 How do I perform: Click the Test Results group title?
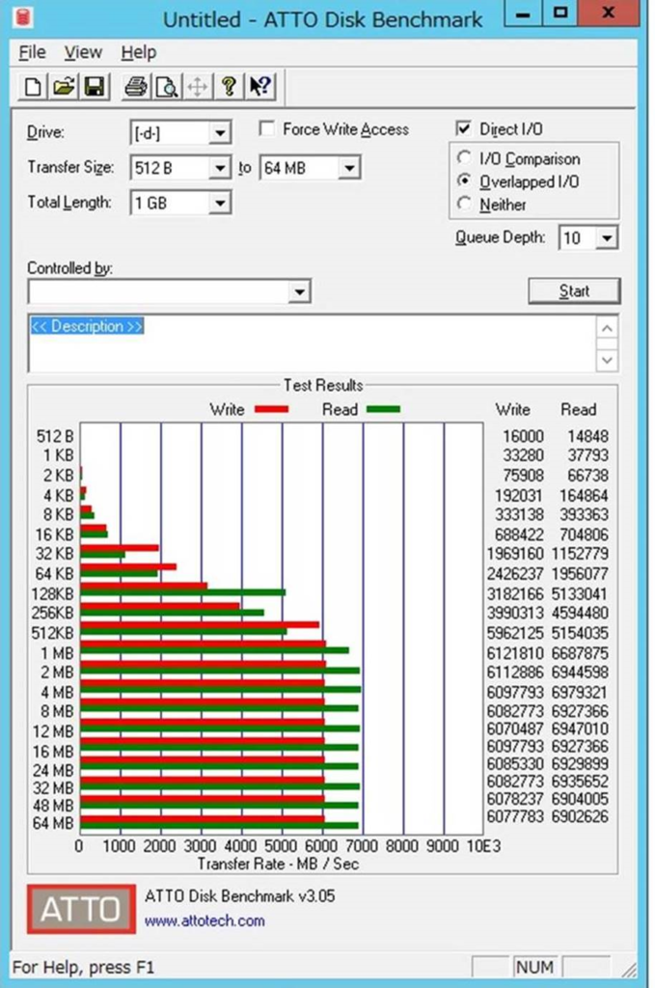[323, 385]
